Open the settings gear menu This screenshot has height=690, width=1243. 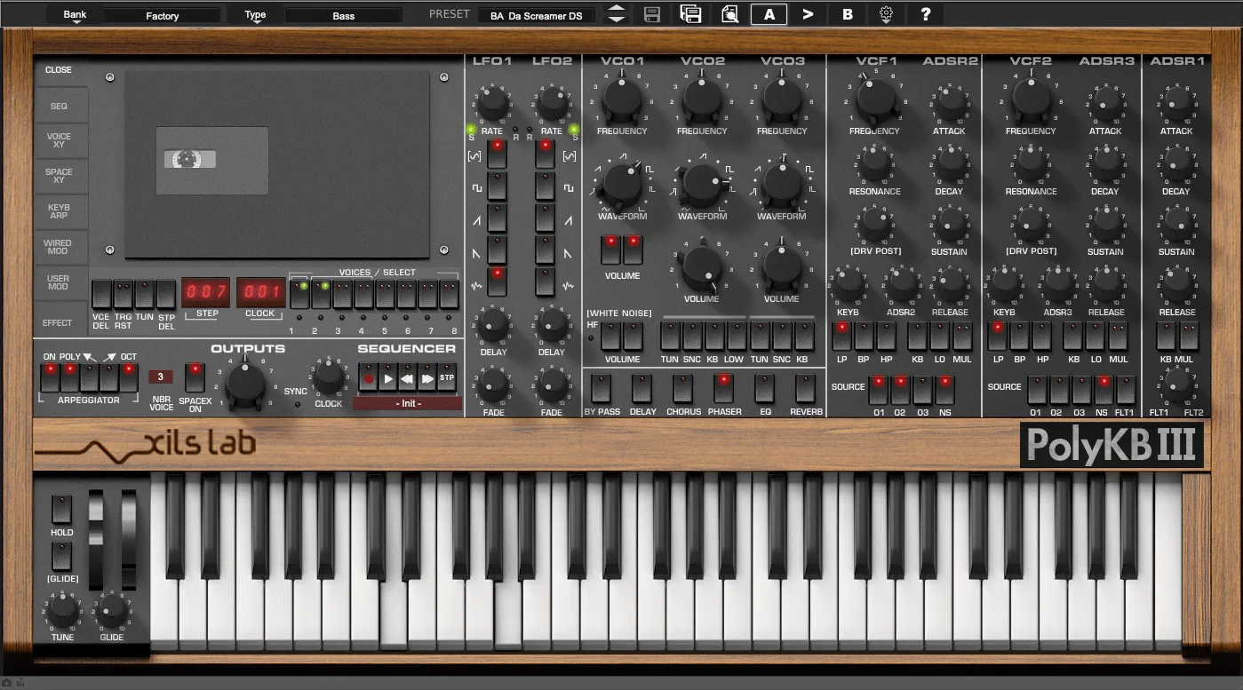[x=886, y=14]
